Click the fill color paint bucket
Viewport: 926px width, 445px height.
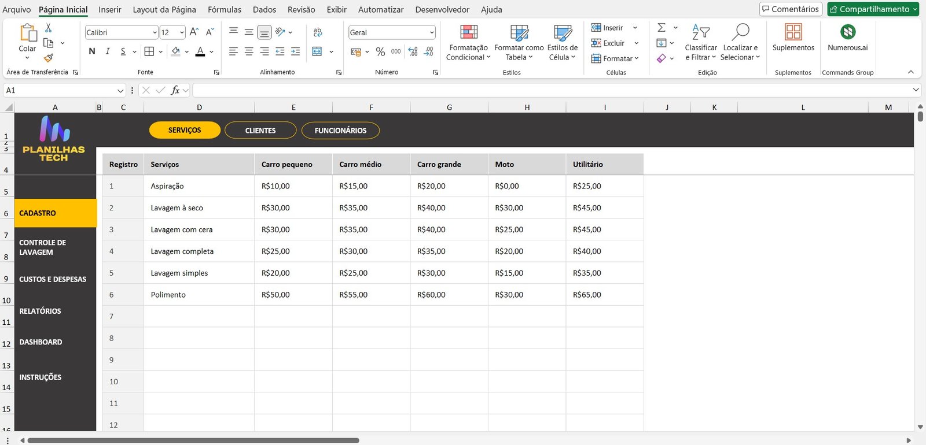pyautogui.click(x=176, y=51)
